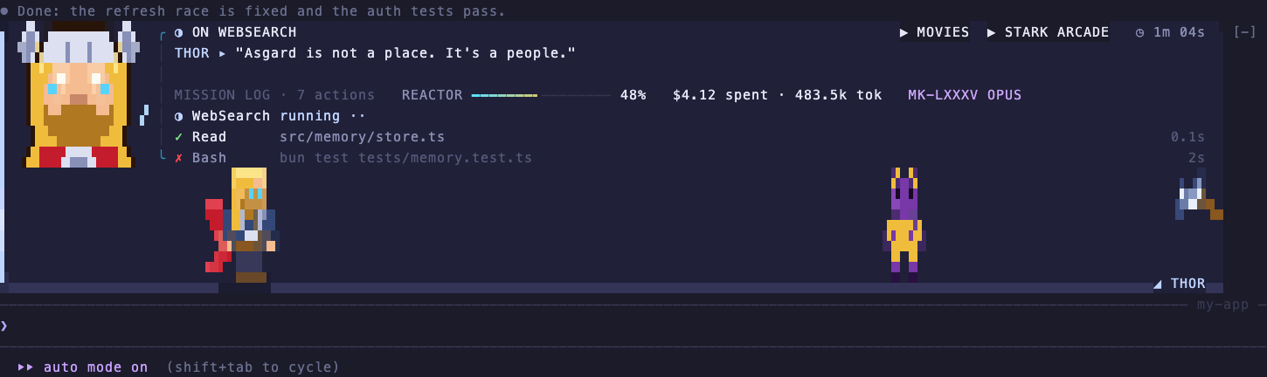Select the src/memory/store.ts file path

click(x=362, y=137)
